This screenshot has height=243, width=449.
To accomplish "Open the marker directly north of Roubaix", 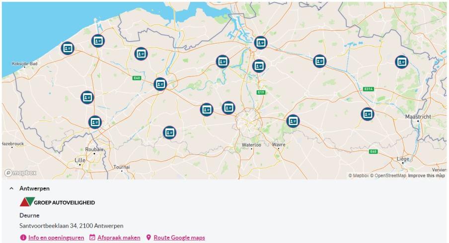I will 95,122.
